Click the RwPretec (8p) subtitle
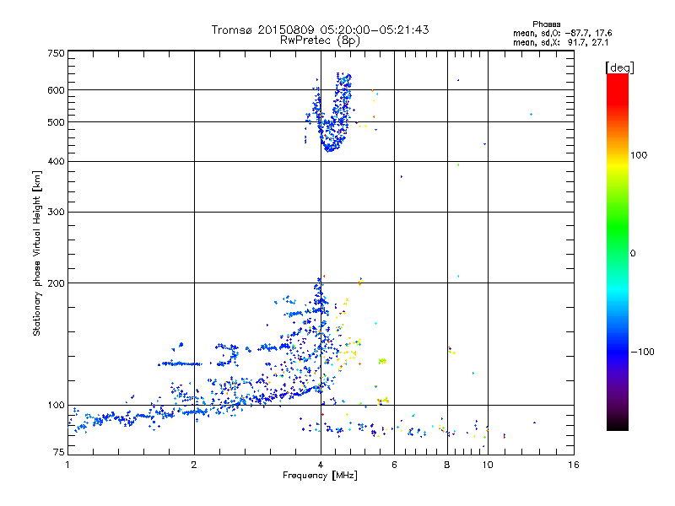The height and width of the screenshot is (506, 675). coord(320,40)
